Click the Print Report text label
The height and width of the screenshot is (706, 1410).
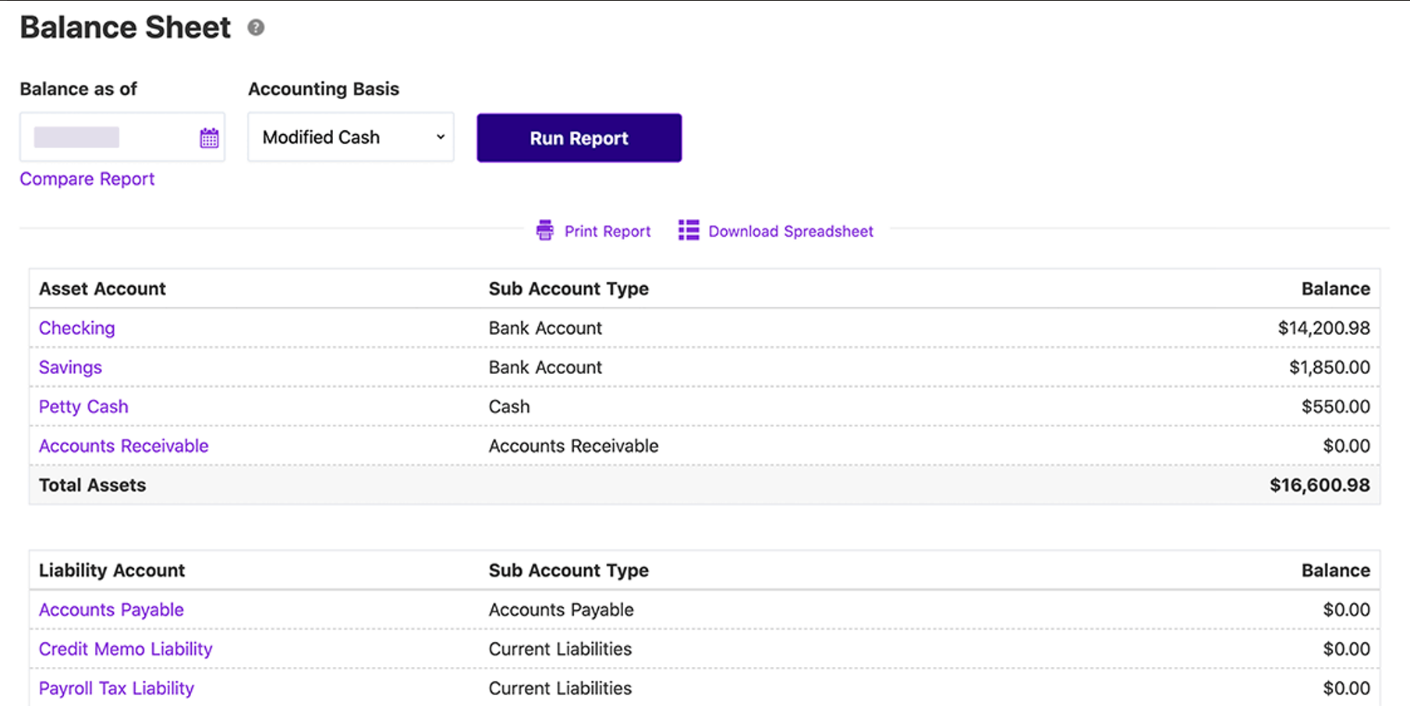[x=608, y=231]
